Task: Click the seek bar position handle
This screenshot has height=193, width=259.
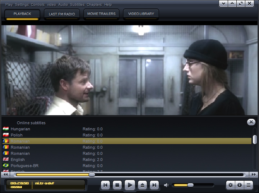Action: 92,175
